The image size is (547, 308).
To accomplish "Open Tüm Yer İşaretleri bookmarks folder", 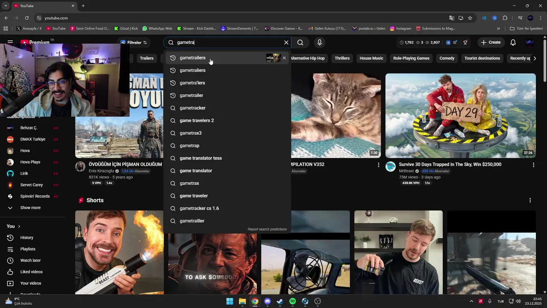I will point(526,29).
